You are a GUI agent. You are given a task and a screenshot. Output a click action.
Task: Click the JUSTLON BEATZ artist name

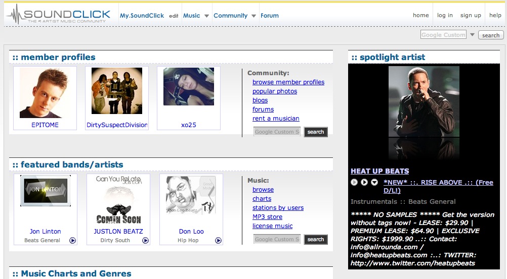[118, 231]
